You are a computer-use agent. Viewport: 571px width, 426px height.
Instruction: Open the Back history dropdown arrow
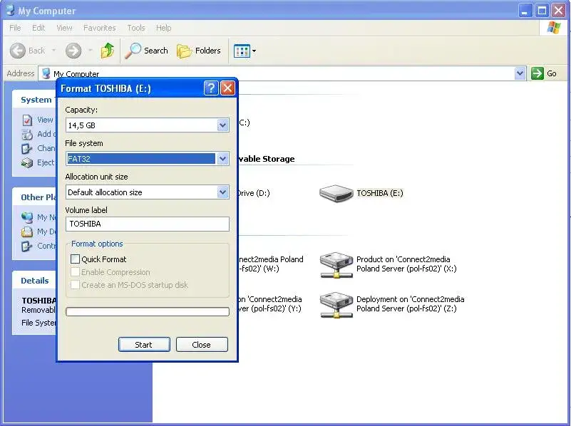click(54, 51)
